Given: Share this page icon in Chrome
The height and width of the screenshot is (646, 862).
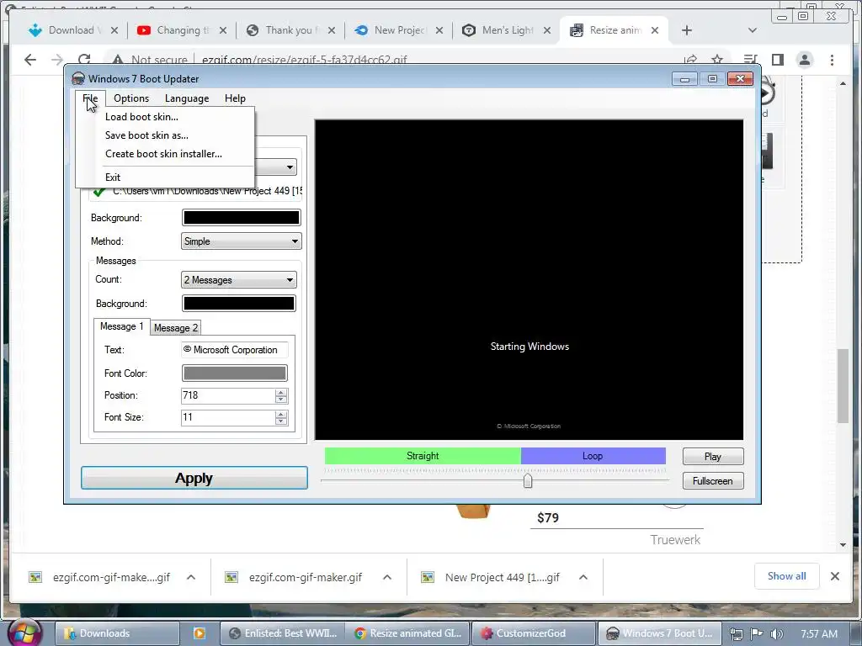Looking at the screenshot, I should tap(690, 60).
